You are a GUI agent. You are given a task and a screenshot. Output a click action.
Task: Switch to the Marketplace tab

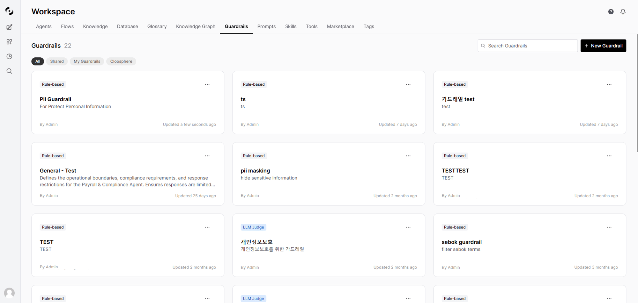pyautogui.click(x=340, y=26)
